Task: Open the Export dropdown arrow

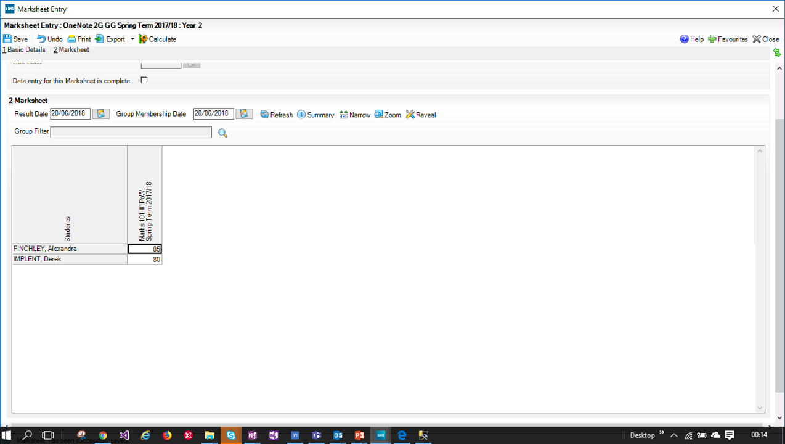Action: coord(132,39)
